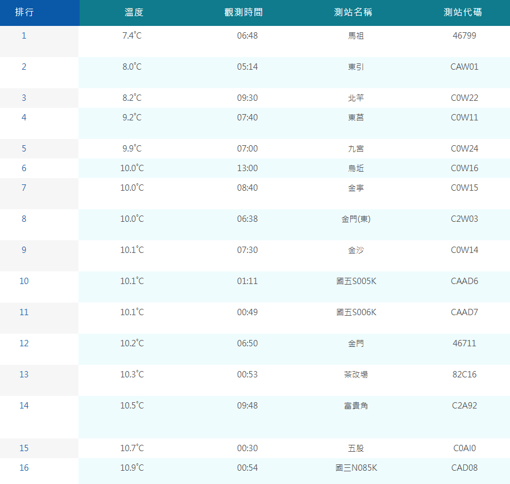Click station code C0W15

coord(464,187)
